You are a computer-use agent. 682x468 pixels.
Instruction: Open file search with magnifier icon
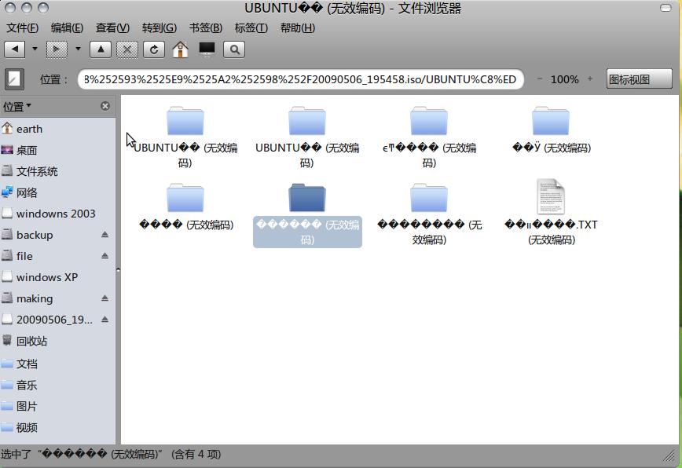coord(234,49)
